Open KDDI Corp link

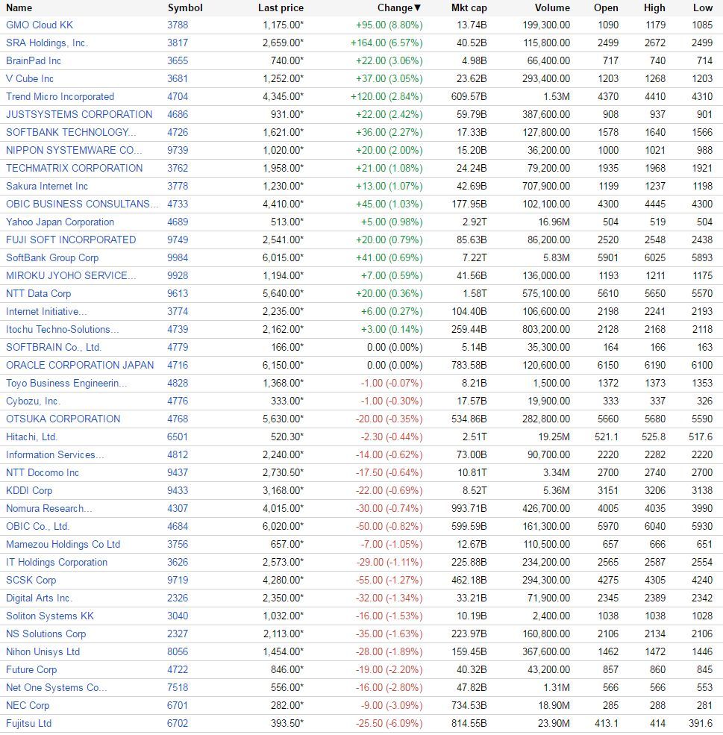(29, 491)
